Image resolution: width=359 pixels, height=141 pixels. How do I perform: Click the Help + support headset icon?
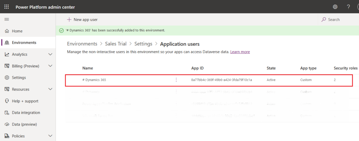pyautogui.click(x=7, y=101)
